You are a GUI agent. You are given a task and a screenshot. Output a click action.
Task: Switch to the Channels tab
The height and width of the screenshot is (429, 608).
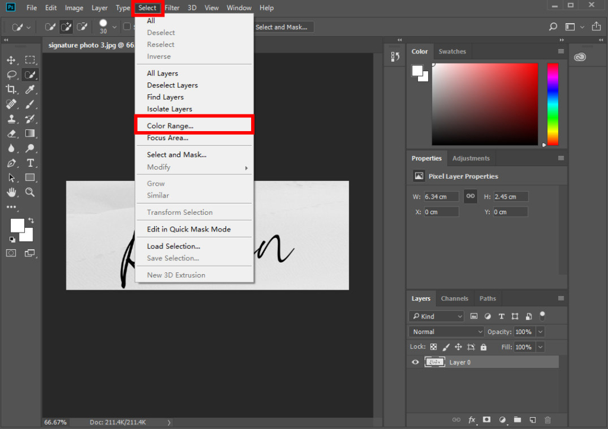[x=455, y=298]
